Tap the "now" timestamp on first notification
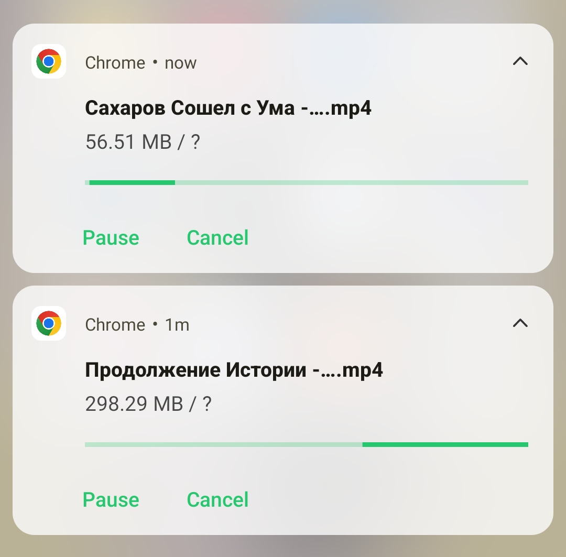The width and height of the screenshot is (566, 557). tap(180, 63)
